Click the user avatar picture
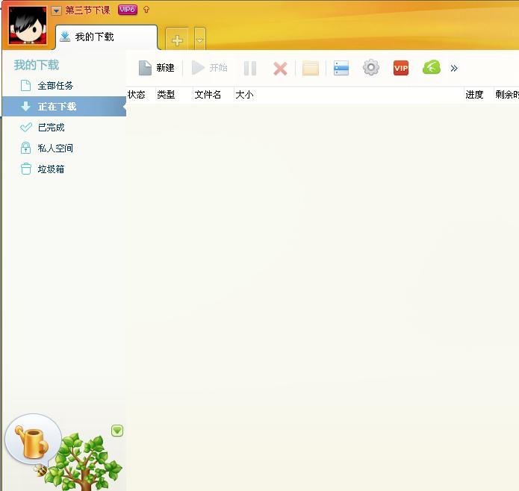This screenshot has width=519, height=491. 28,25
